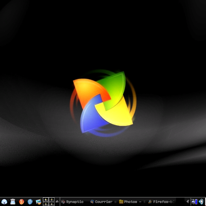Switch to workspace 1 in pager
The height and width of the screenshot is (206, 206).
coord(46,199)
